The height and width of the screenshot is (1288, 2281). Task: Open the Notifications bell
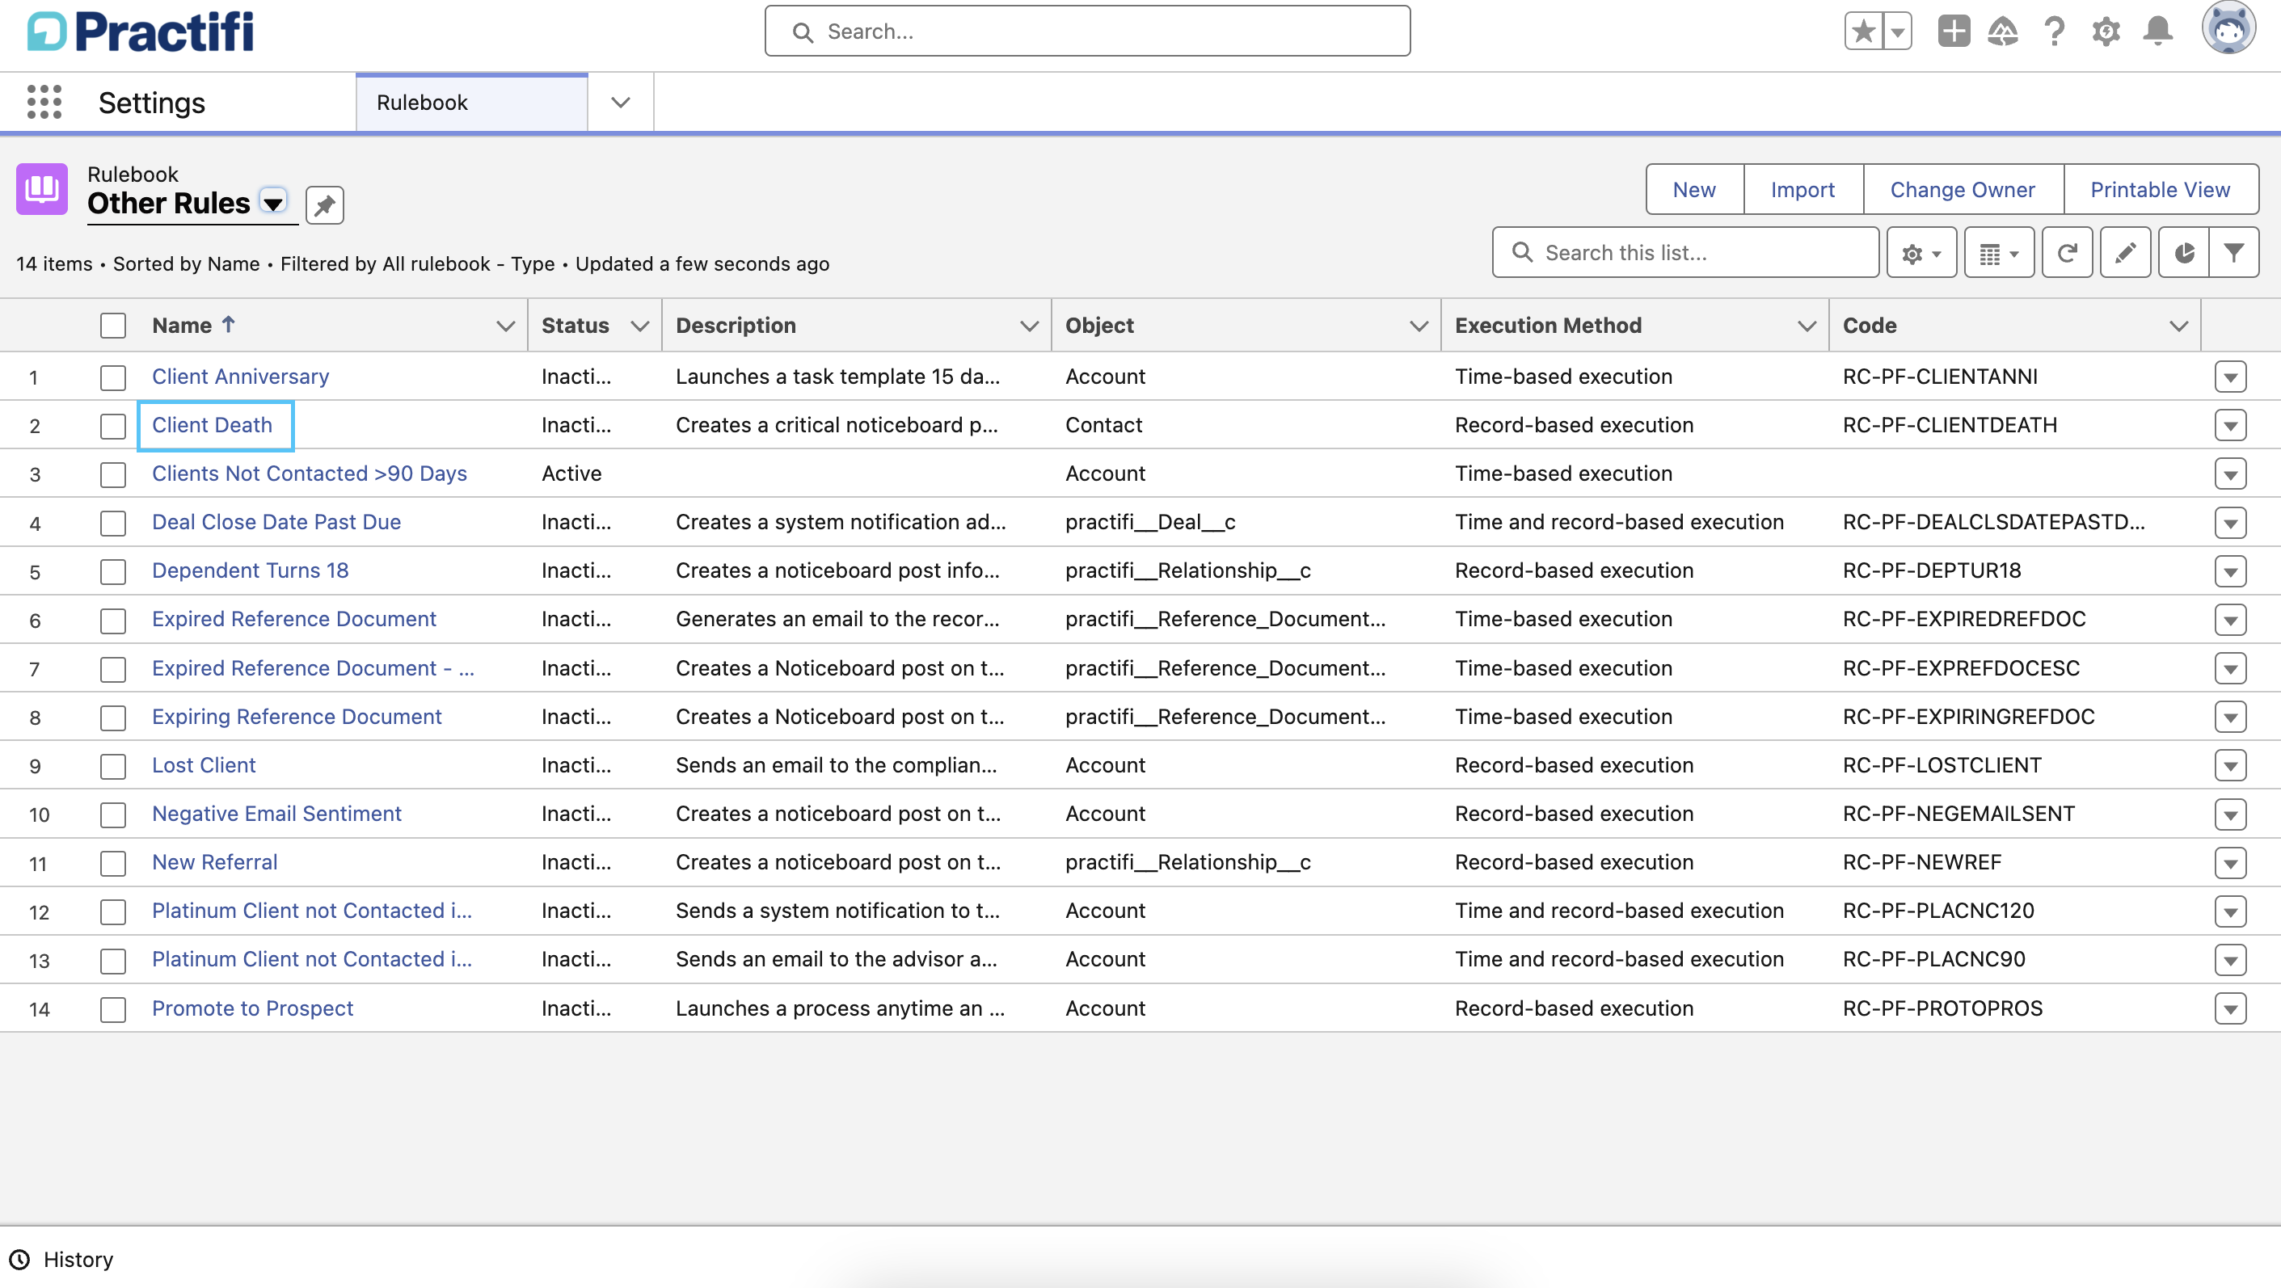point(2158,32)
